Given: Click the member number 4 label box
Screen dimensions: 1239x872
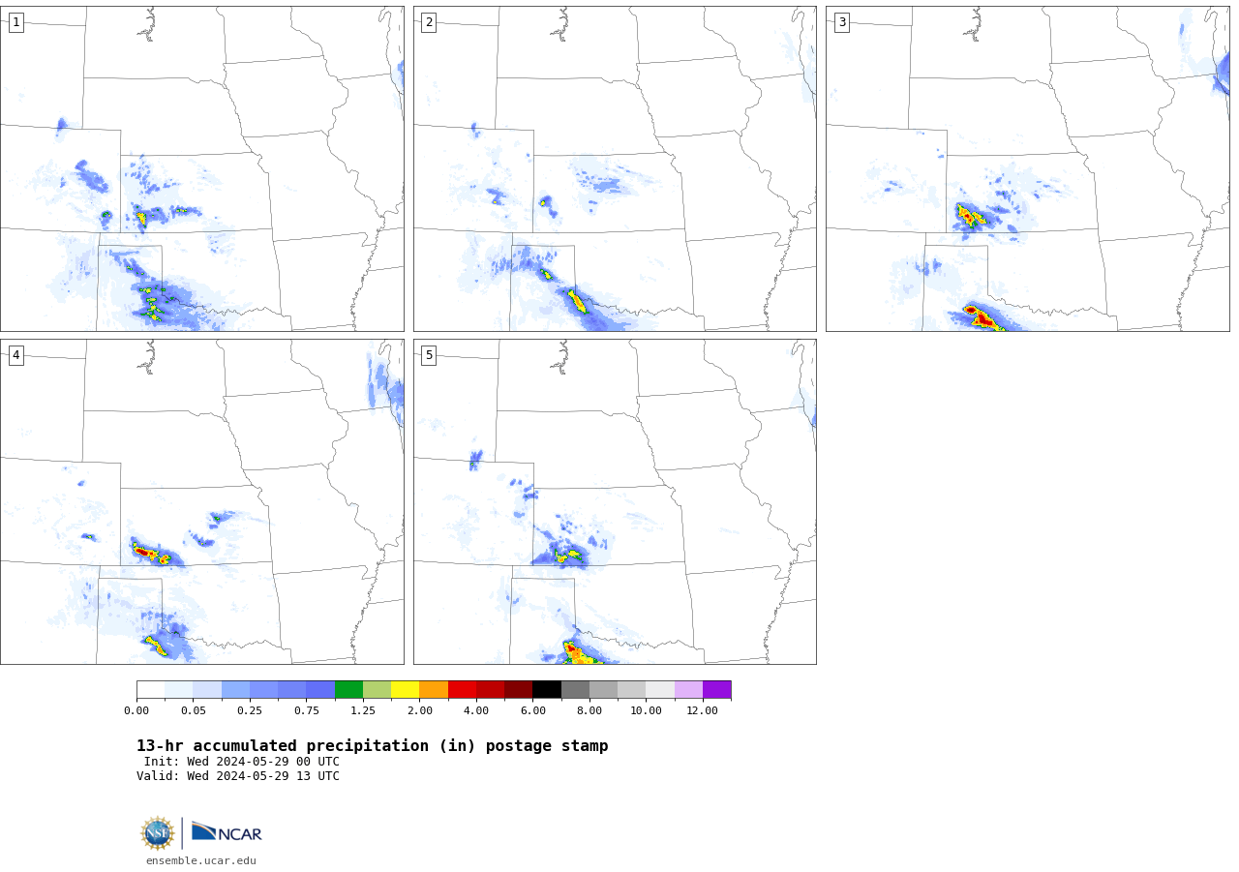Looking at the screenshot, I should 15,355.
